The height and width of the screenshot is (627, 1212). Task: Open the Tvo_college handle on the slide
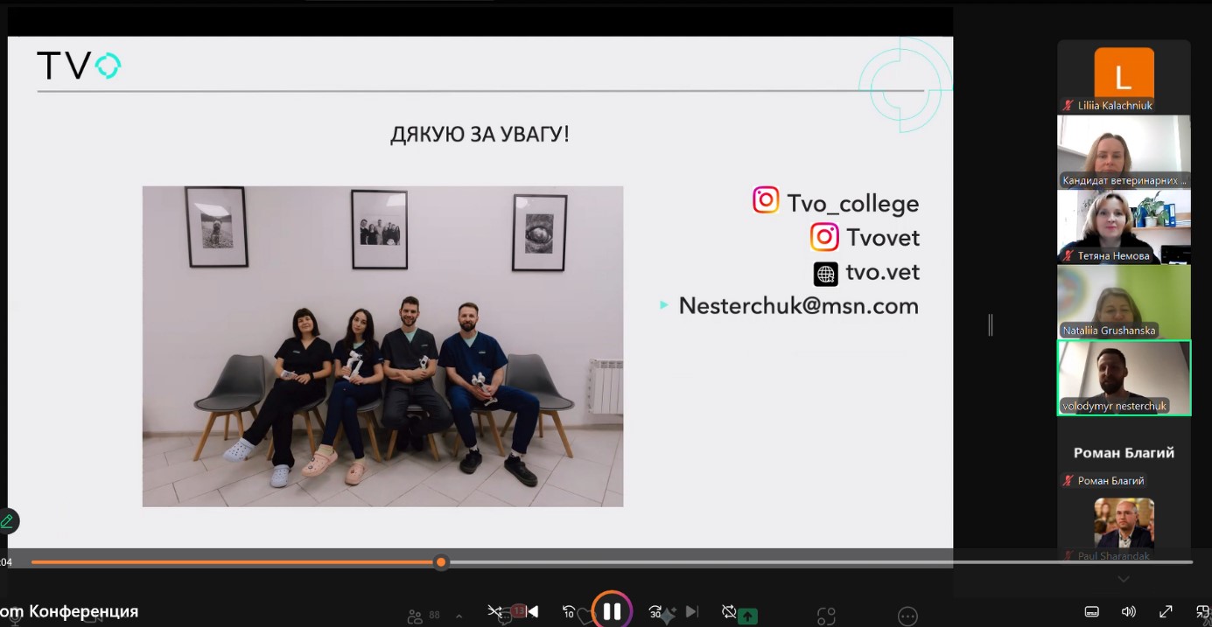[x=853, y=204]
